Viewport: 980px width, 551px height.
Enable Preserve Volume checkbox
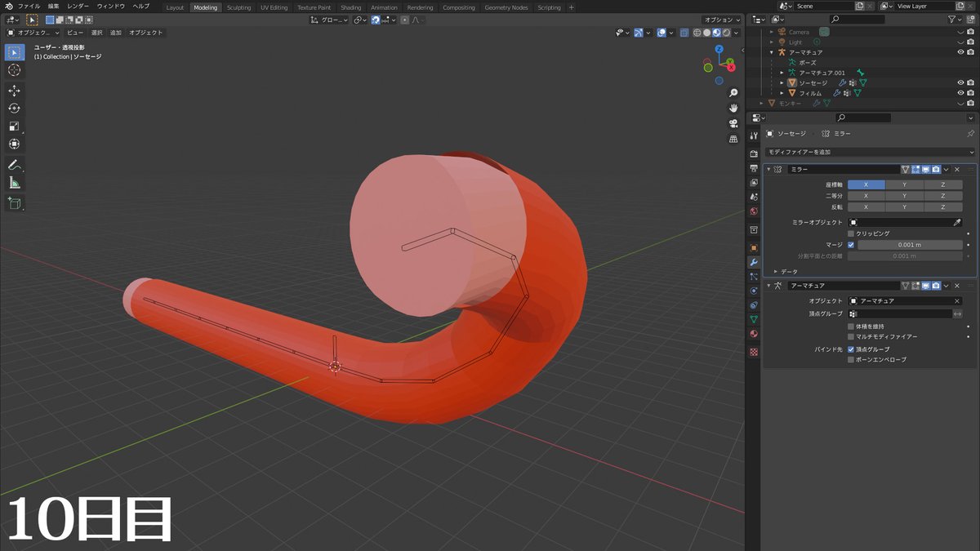tap(851, 327)
